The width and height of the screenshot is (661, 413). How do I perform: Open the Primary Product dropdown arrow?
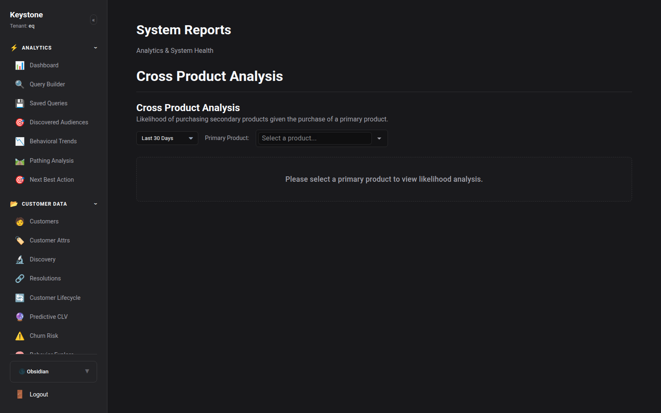[x=379, y=138]
